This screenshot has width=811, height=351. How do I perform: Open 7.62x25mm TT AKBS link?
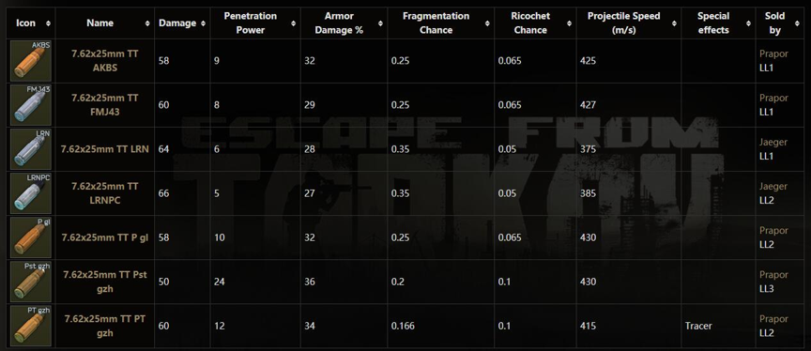(105, 61)
